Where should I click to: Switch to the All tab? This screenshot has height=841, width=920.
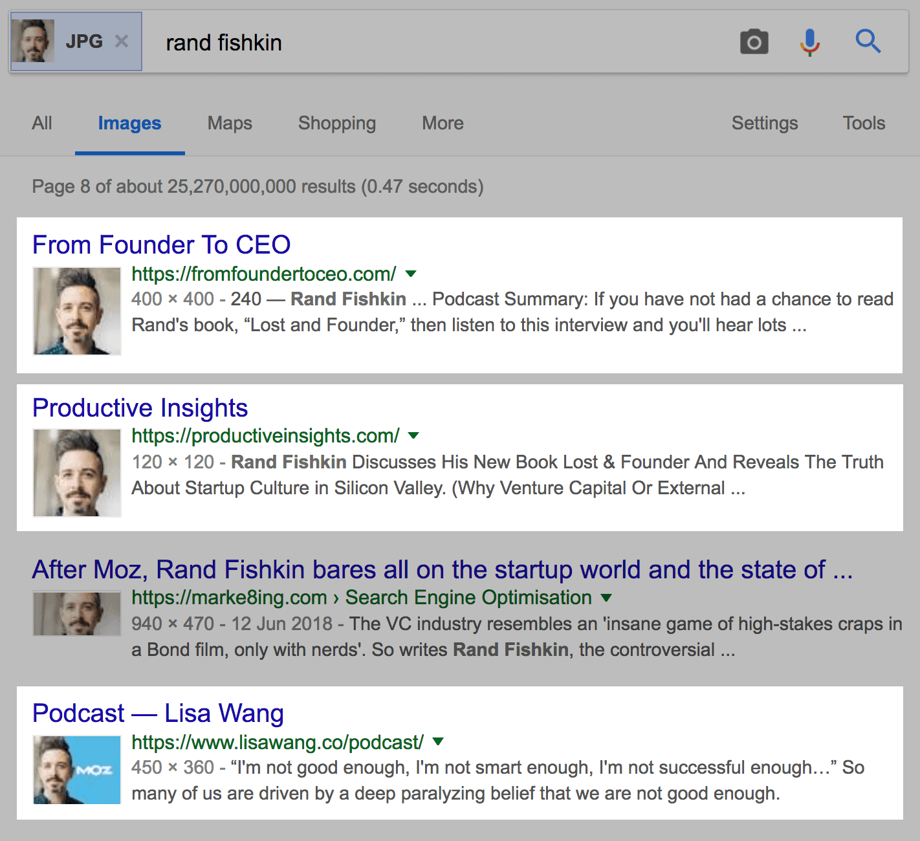pyautogui.click(x=42, y=123)
